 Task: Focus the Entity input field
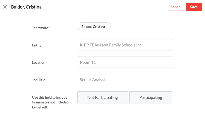[125, 45]
